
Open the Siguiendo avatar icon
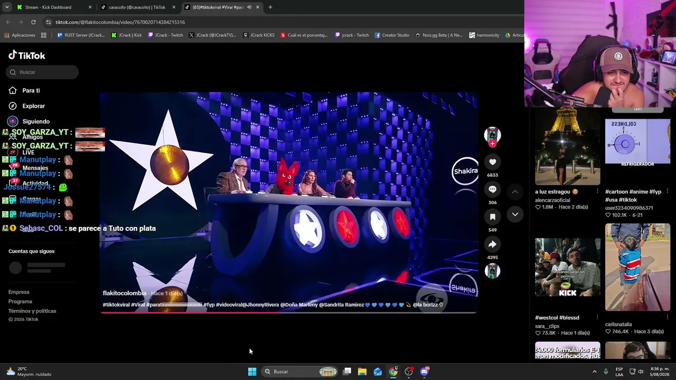coord(13,121)
